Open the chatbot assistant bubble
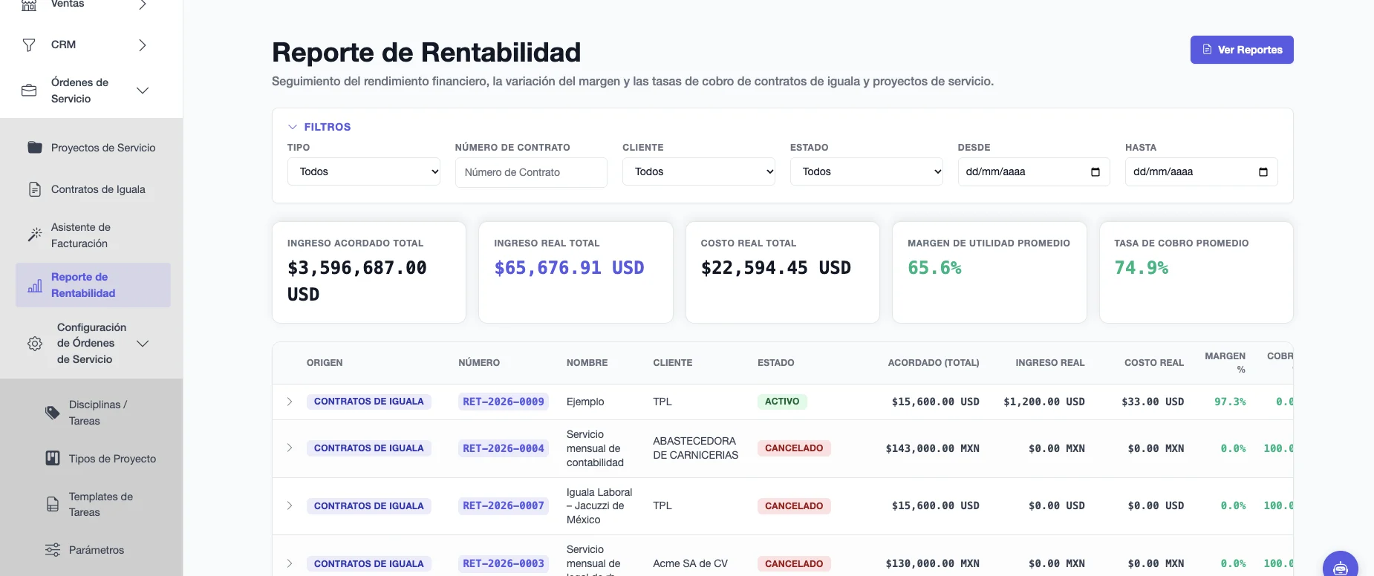1374x576 pixels. (1341, 567)
